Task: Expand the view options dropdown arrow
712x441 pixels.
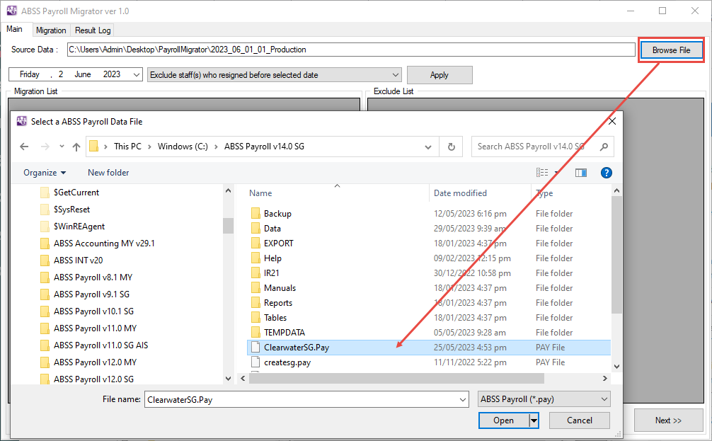Action: coord(557,173)
